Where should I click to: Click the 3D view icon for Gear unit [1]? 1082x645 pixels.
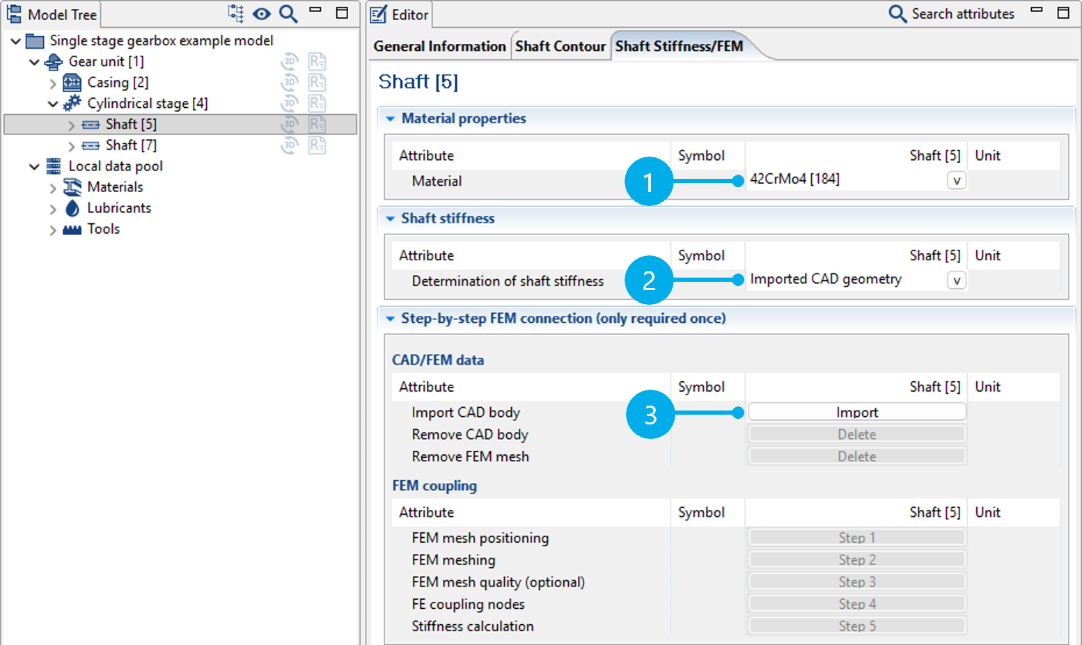[x=289, y=62]
